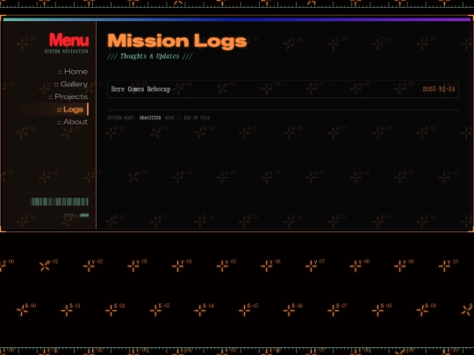Open the Projects menu item
Viewport: 474px width, 355px height.
point(68,96)
